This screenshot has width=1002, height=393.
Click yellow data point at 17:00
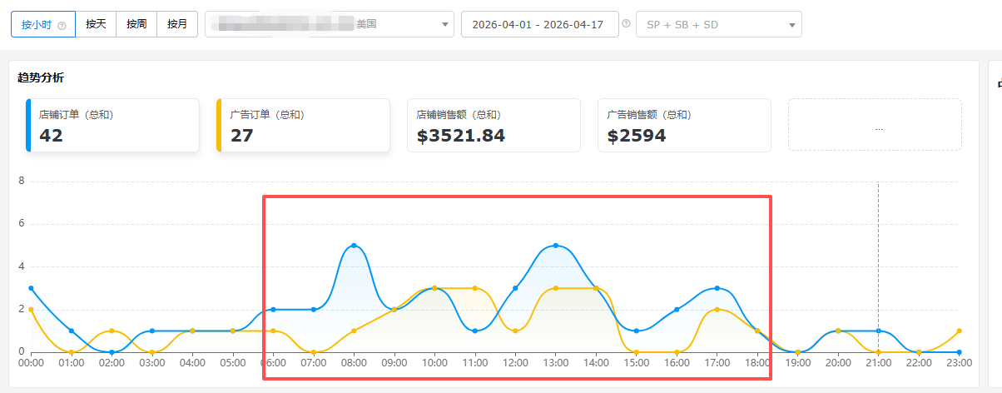click(x=717, y=310)
